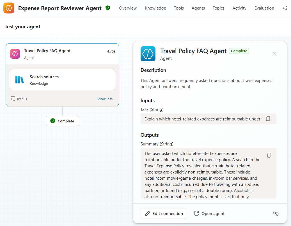
Task: Click the Search sources knowledge icon
Action: pos(20,79)
